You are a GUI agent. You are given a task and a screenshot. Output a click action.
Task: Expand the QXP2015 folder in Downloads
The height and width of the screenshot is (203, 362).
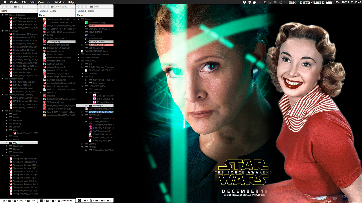(x=41, y=93)
